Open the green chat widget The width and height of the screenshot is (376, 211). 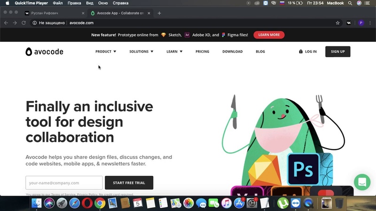coord(362,182)
